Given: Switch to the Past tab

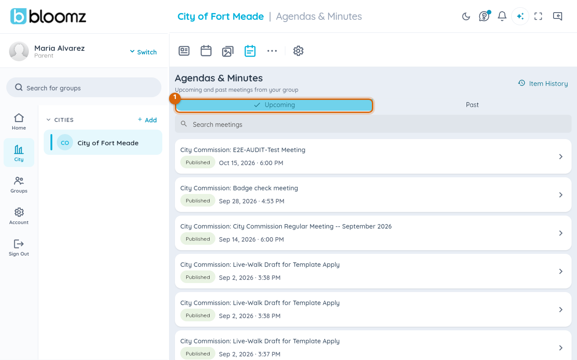Looking at the screenshot, I should (472, 105).
